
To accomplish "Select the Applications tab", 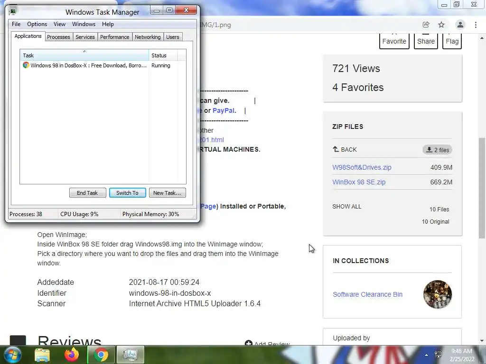I will pyautogui.click(x=28, y=36).
